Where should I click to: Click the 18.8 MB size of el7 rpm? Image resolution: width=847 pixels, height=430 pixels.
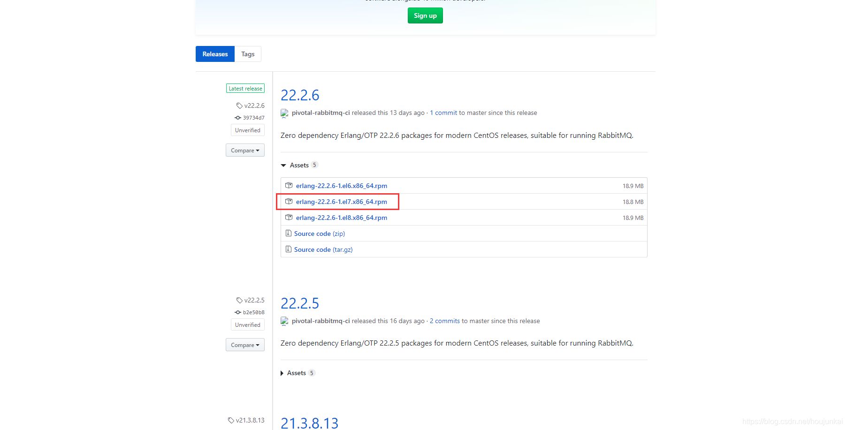pos(633,202)
